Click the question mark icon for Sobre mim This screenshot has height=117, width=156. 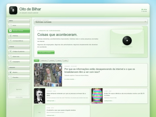click(10, 57)
